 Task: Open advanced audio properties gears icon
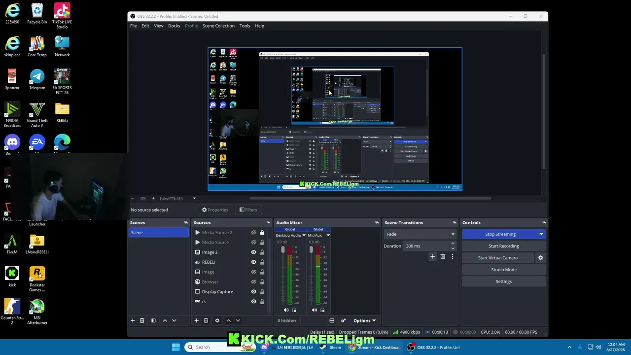(x=343, y=320)
